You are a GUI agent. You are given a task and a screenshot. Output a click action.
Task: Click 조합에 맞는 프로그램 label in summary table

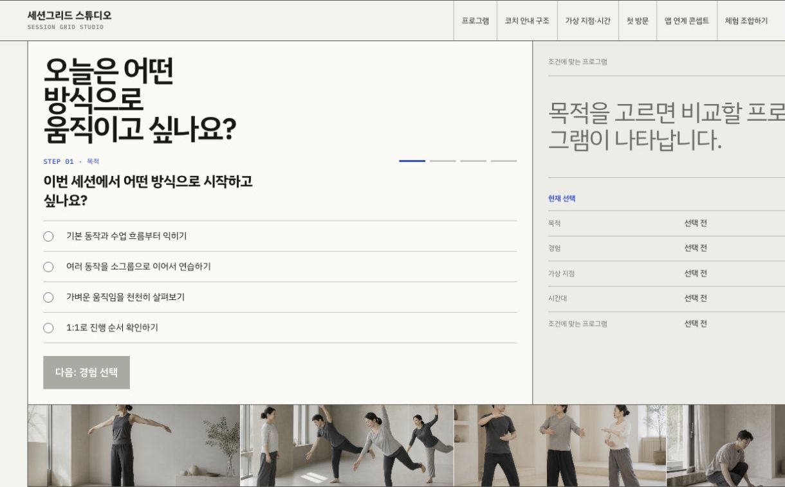pos(577,324)
